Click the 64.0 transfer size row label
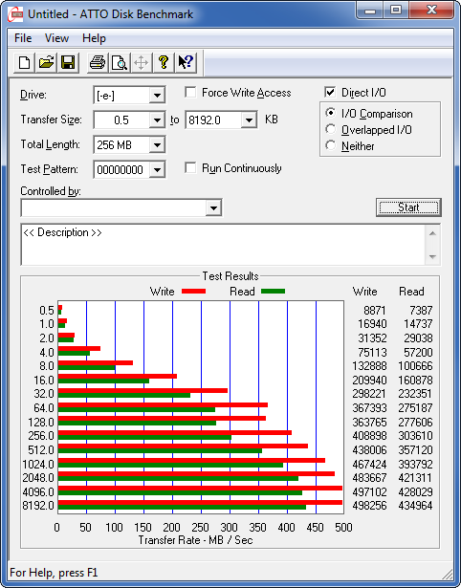The image size is (461, 588). coord(44,407)
